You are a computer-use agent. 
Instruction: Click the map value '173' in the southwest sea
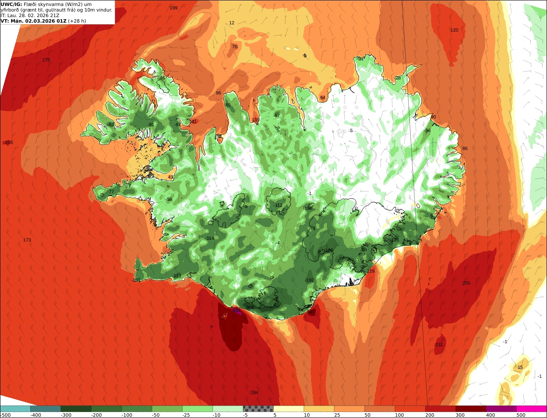[x=27, y=240]
